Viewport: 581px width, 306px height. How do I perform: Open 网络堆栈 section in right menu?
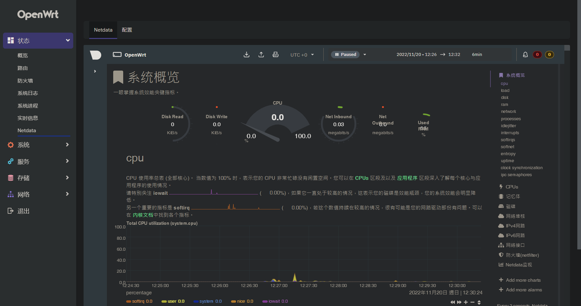tap(511, 216)
